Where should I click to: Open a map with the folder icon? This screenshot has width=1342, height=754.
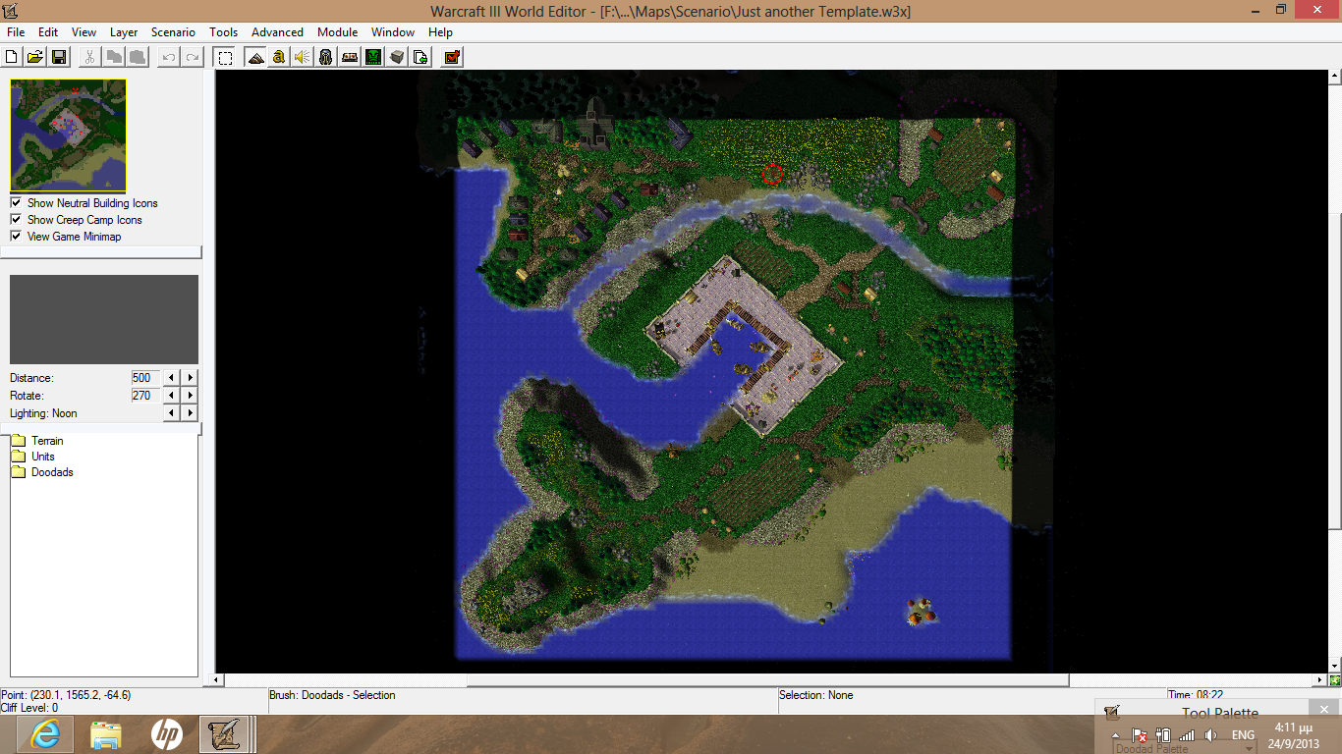(35, 57)
